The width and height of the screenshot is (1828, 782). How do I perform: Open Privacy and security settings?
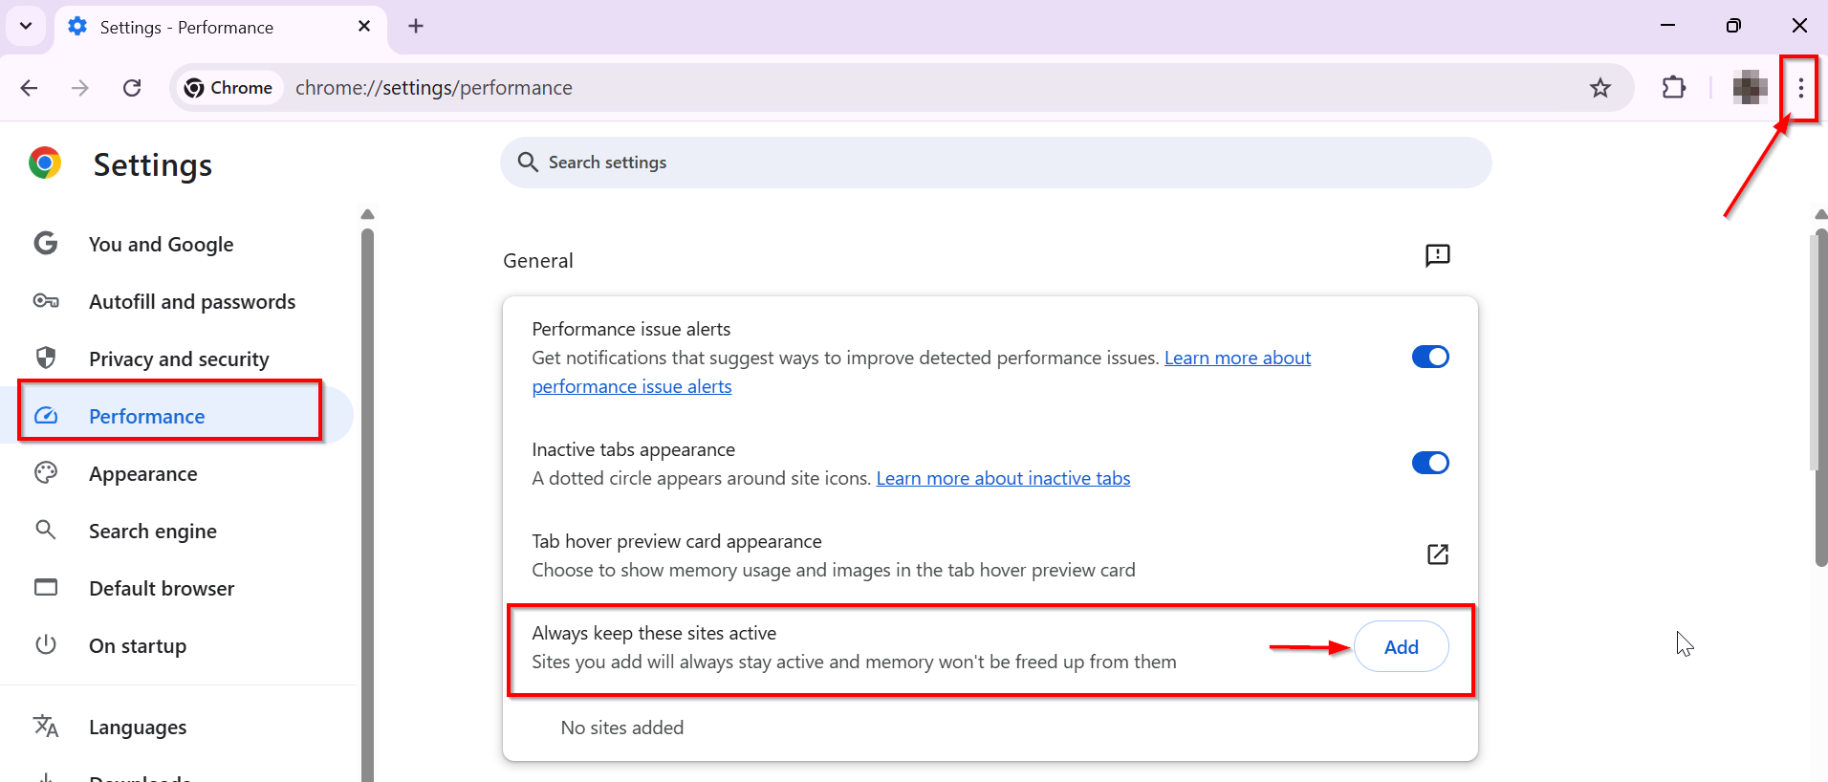click(x=179, y=359)
